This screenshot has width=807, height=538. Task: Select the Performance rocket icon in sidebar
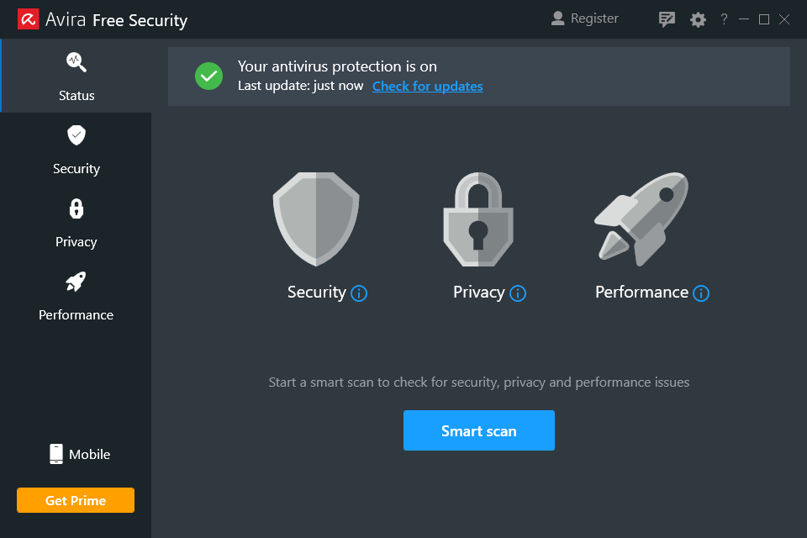(76, 282)
